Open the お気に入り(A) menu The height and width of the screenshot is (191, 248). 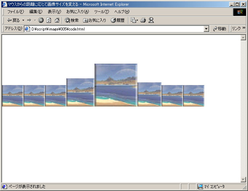[x=77, y=12]
